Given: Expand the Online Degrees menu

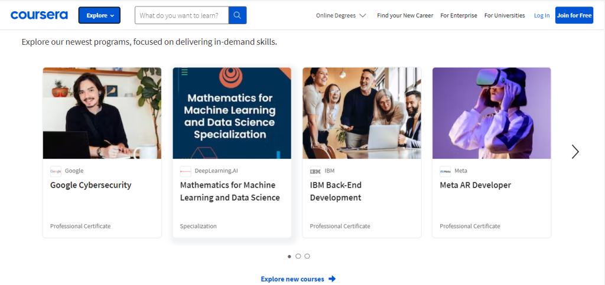Looking at the screenshot, I should 341,15.
